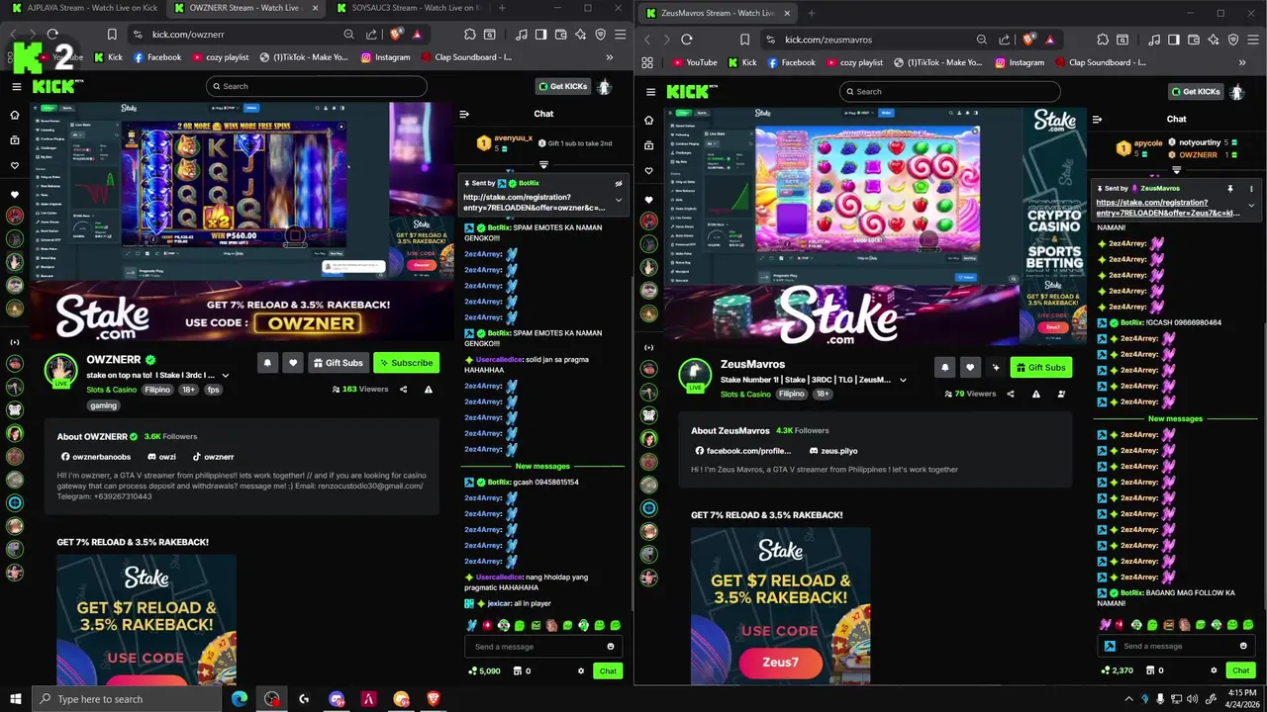This screenshot has height=712, width=1267.
Task: Click Gift Subs on the ZeusMavros channel
Action: tap(1041, 368)
